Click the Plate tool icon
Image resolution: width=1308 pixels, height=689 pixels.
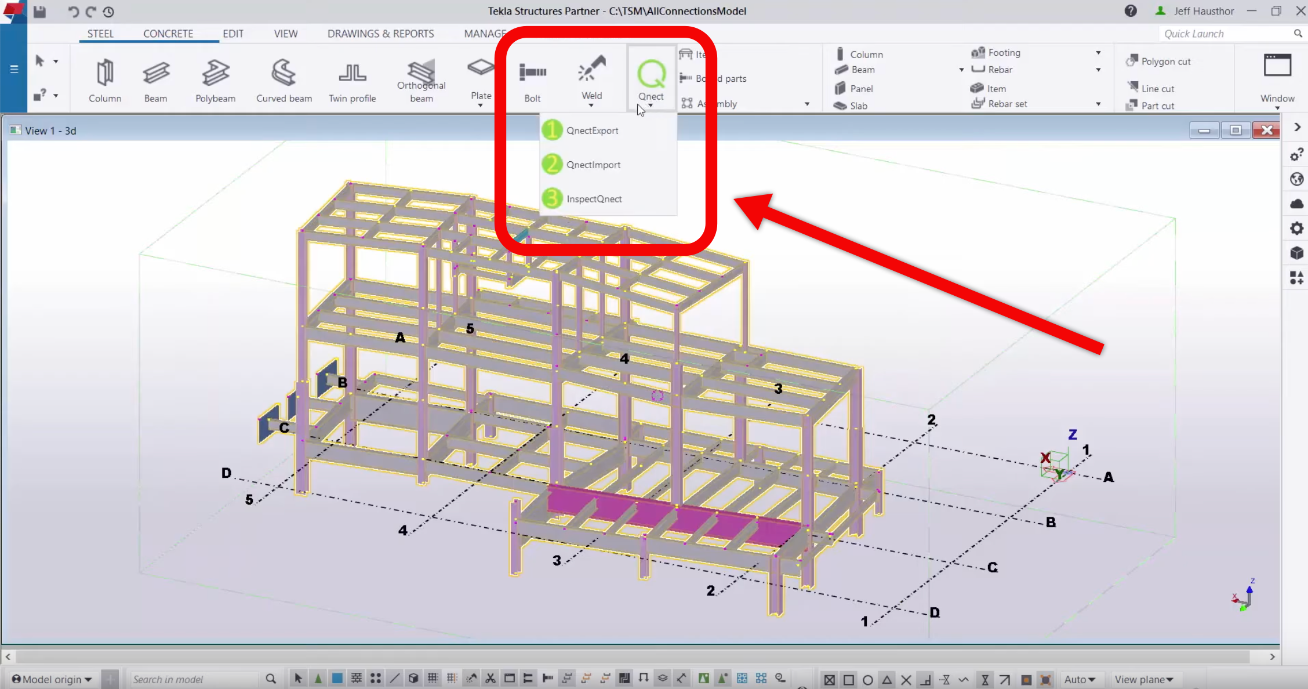click(x=481, y=68)
